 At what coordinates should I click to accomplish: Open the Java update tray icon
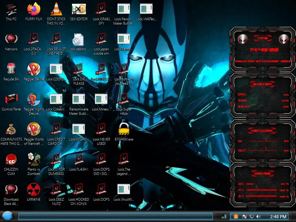click(236, 217)
